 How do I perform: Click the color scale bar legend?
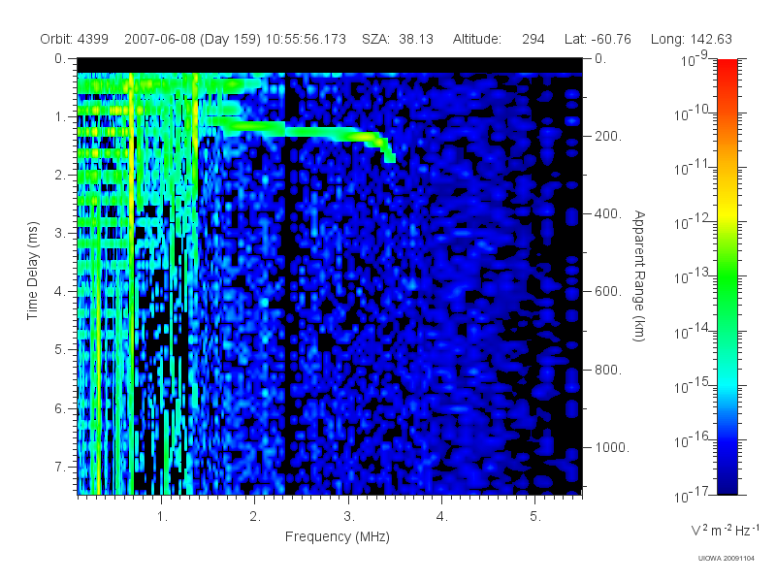(x=727, y=277)
